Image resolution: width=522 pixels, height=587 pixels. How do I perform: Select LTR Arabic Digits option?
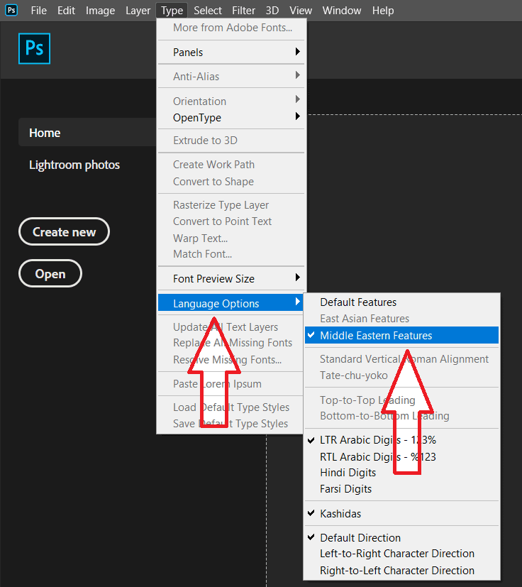tap(402, 440)
